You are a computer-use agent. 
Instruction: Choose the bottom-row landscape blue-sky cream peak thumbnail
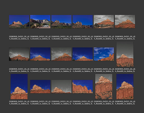[x=40, y=87]
